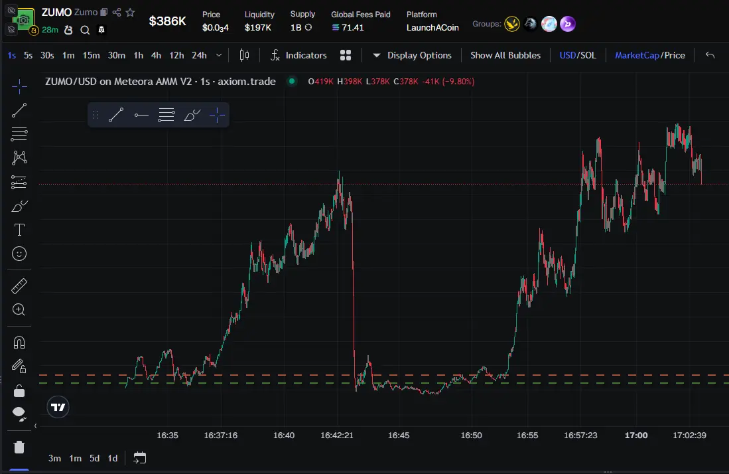Select the trend line drawing tool in left sidebar

point(19,110)
